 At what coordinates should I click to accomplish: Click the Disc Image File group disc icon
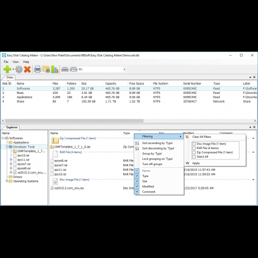[55, 181]
